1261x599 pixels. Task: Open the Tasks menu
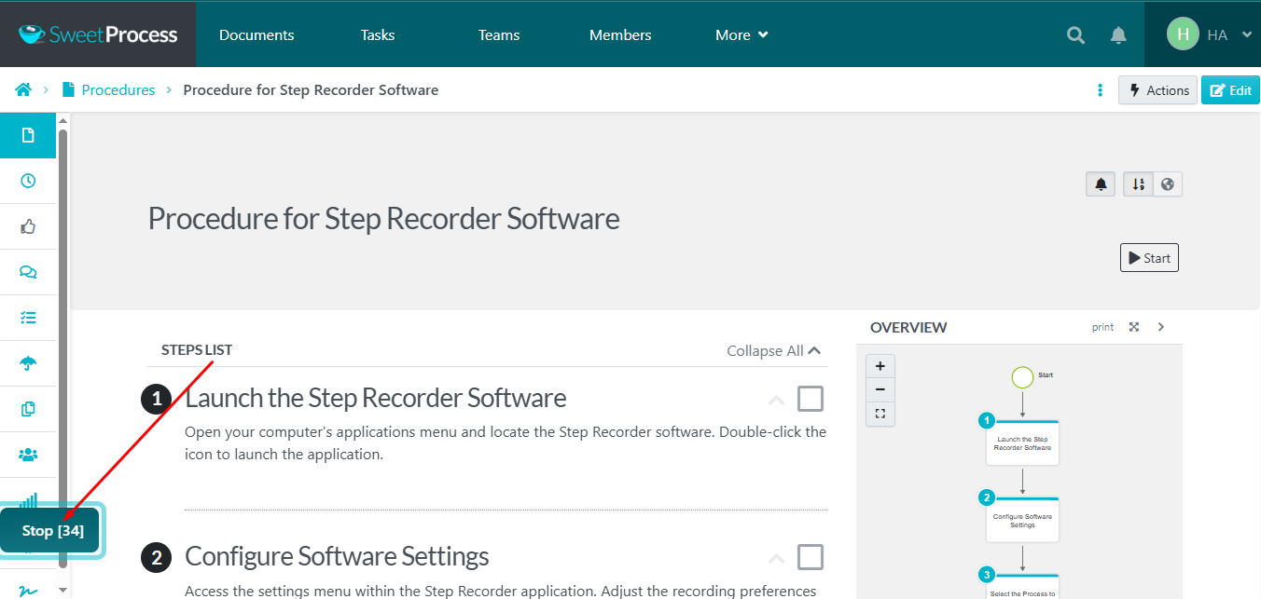378,34
